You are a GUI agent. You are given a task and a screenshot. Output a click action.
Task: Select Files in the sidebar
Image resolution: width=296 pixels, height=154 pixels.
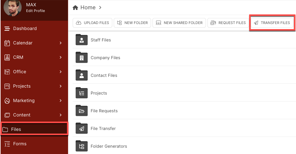point(34,129)
